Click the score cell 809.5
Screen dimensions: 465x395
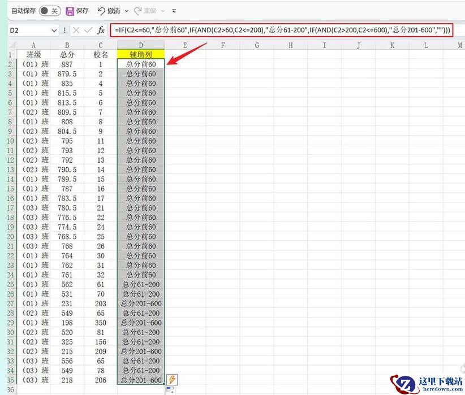67,112
